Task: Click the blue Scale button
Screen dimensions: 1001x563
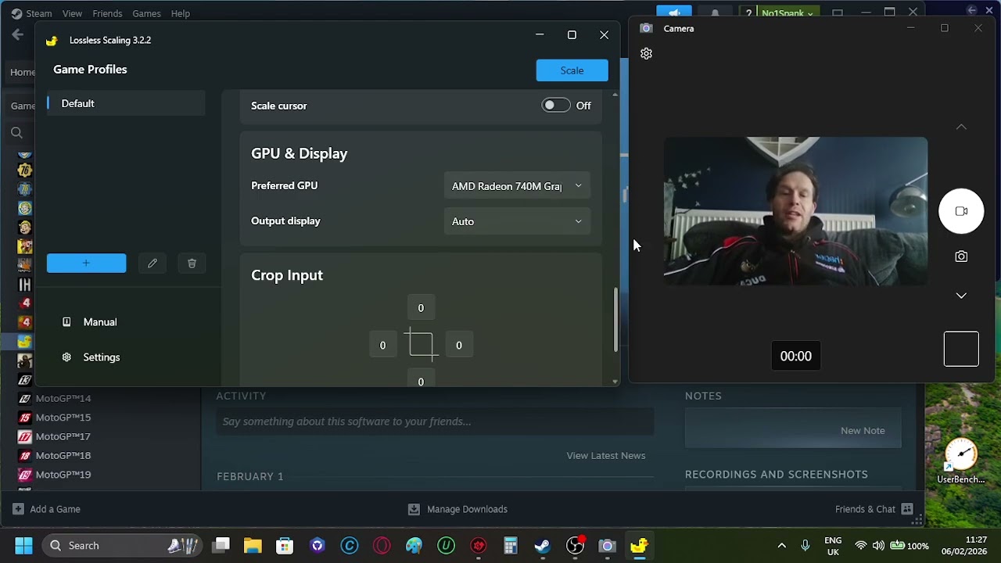Action: (x=572, y=70)
